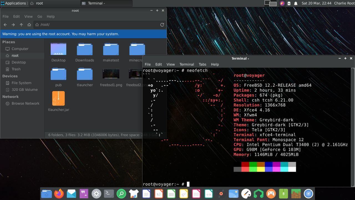Select Desktop in the Places sidebar

[22, 62]
